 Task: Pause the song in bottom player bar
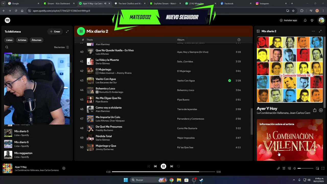[x=163, y=166]
